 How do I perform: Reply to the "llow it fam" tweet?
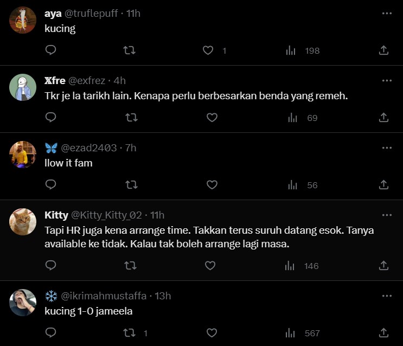point(50,185)
